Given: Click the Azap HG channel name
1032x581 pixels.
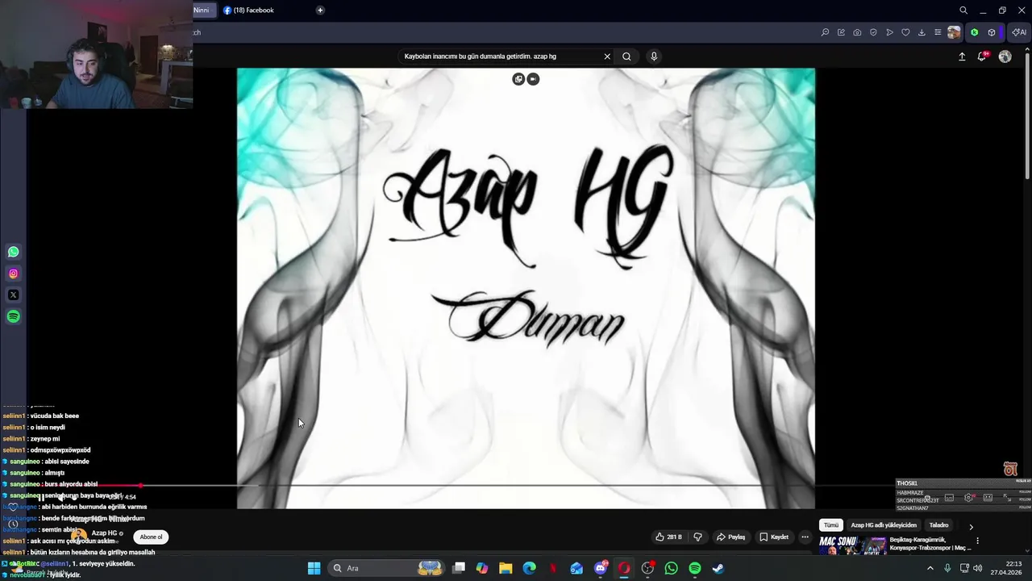Looking at the screenshot, I should 105,533.
